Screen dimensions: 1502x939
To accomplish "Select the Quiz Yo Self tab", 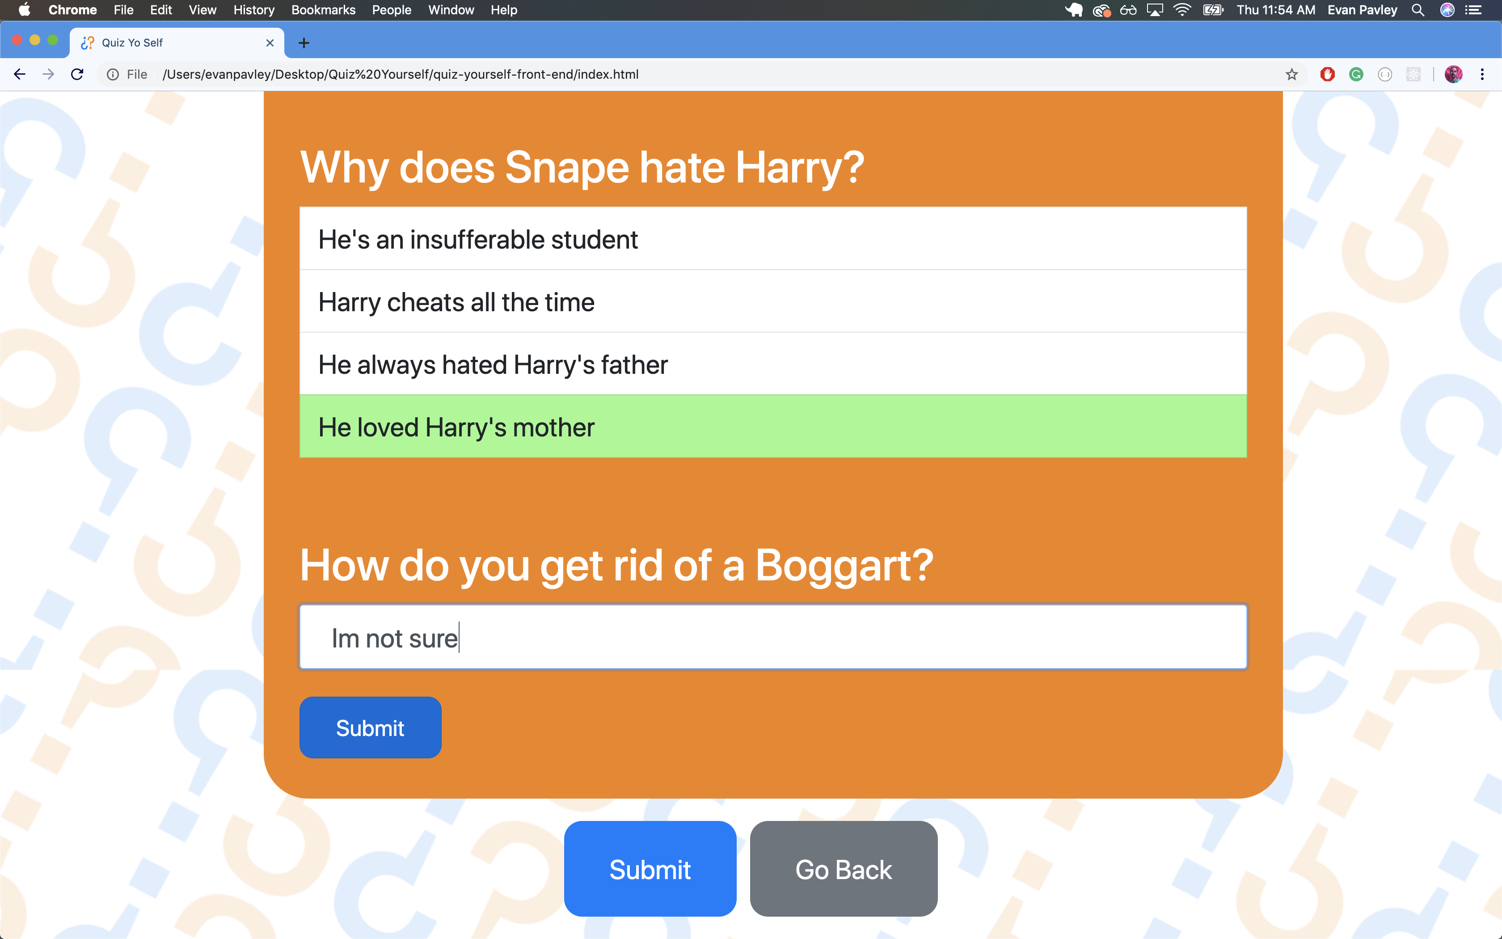I will [x=177, y=43].
